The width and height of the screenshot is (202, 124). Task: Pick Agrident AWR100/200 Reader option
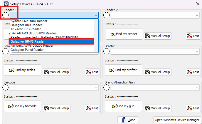[52, 46]
